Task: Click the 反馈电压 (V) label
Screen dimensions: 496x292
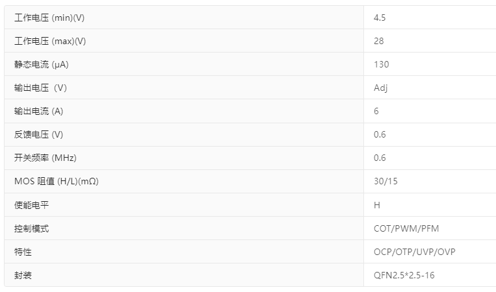Action: (38, 134)
